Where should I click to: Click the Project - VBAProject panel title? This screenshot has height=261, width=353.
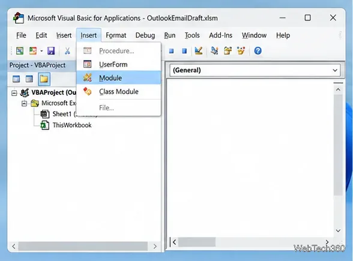pyautogui.click(x=37, y=65)
